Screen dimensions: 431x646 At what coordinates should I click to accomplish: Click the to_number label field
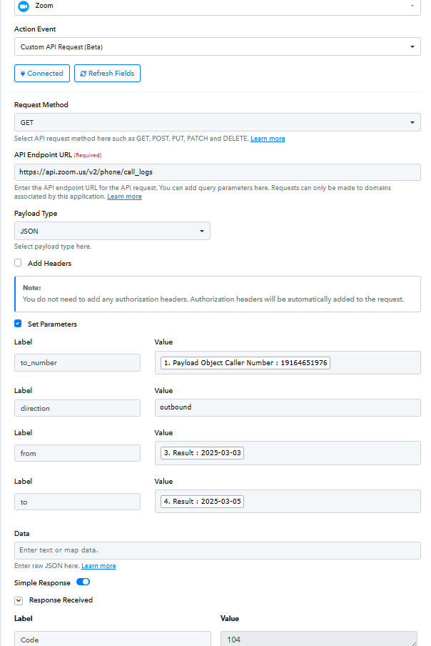click(77, 362)
